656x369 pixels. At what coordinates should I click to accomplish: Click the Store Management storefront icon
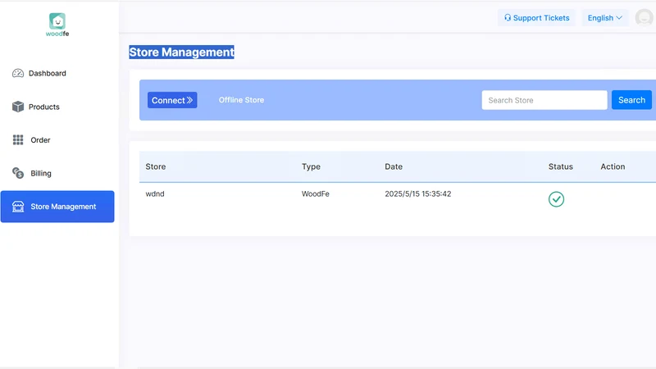18,207
